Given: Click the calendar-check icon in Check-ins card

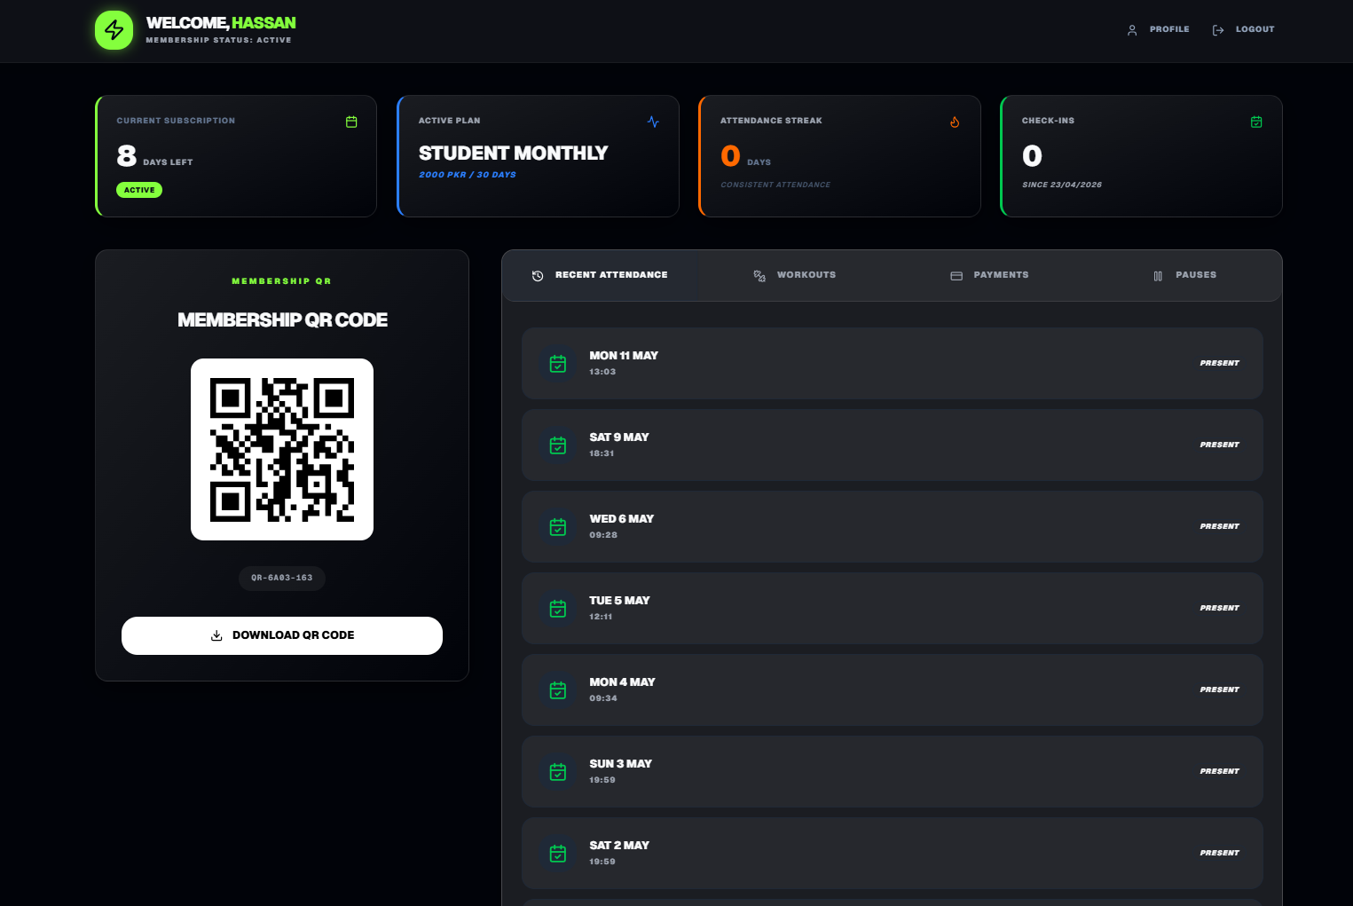Looking at the screenshot, I should (1256, 122).
